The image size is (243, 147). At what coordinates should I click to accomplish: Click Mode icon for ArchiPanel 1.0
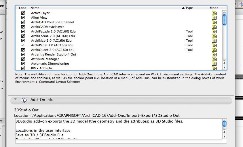point(214,45)
